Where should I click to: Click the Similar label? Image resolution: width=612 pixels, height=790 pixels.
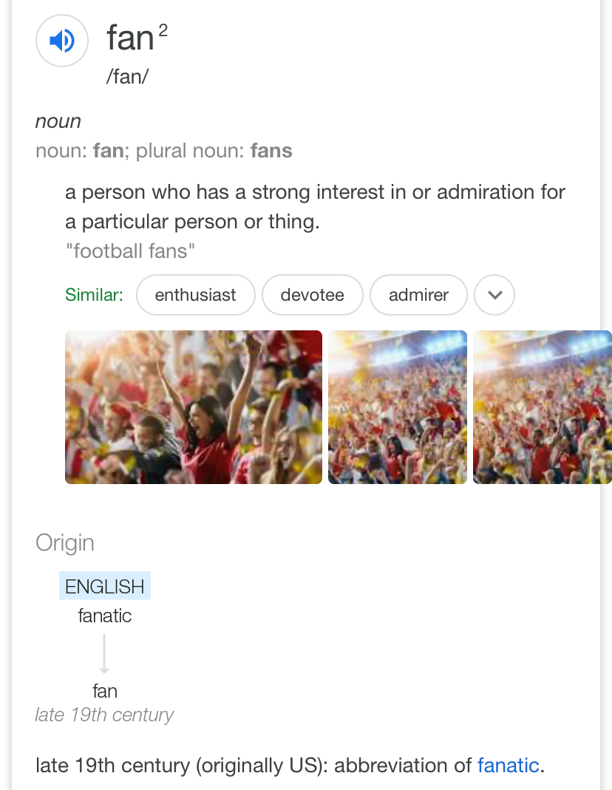[x=94, y=294]
